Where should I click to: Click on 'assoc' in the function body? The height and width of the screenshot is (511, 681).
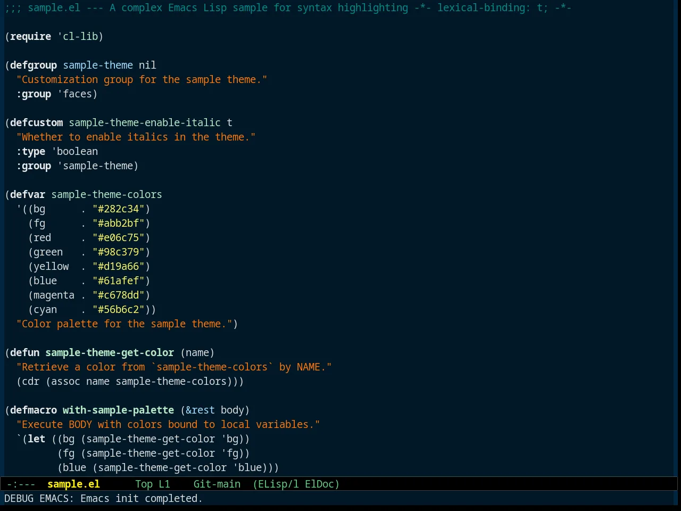point(65,381)
